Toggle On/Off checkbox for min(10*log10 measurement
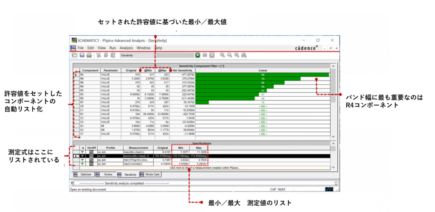This screenshot has height=212, width=435. (91, 160)
